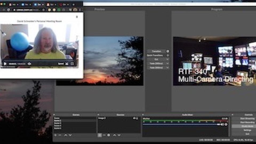Switch to the fourth browser tab
The image size is (256, 144).
[x=51, y=5]
